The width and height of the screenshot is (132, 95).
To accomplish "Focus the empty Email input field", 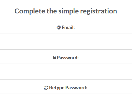I will coord(66,41).
